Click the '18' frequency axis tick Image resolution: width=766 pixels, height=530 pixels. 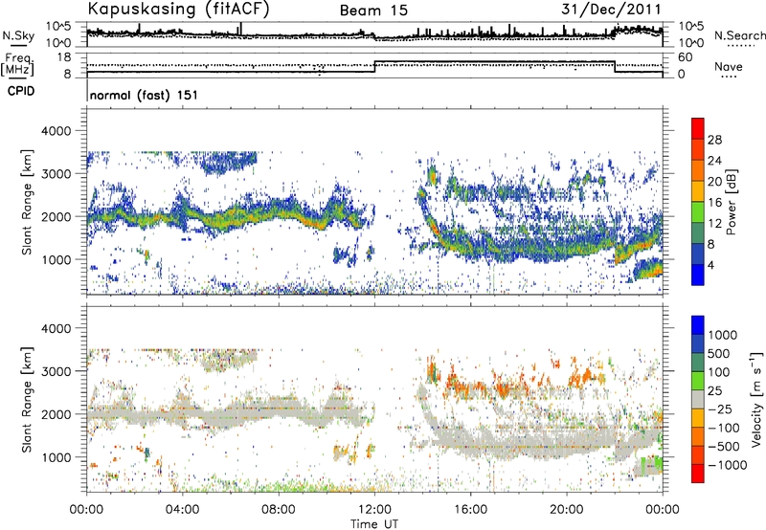(64, 57)
